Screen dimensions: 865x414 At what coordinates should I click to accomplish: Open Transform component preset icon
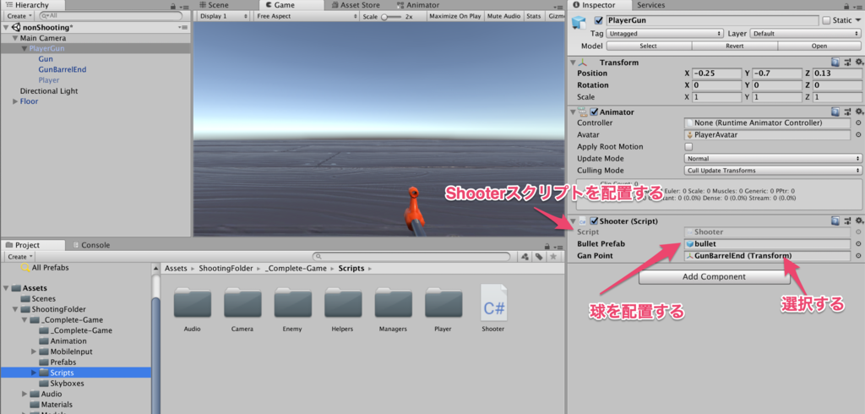coord(848,63)
